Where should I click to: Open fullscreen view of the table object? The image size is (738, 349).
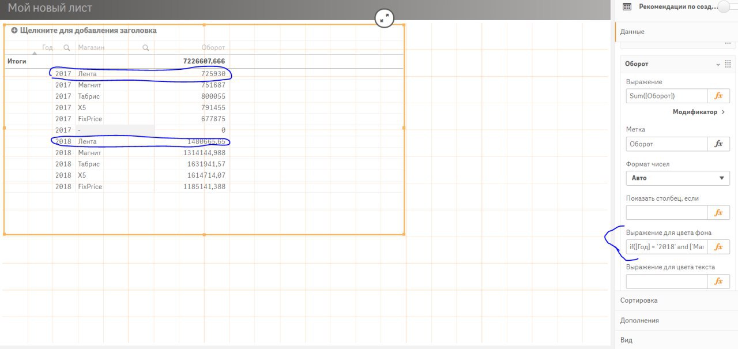[385, 18]
